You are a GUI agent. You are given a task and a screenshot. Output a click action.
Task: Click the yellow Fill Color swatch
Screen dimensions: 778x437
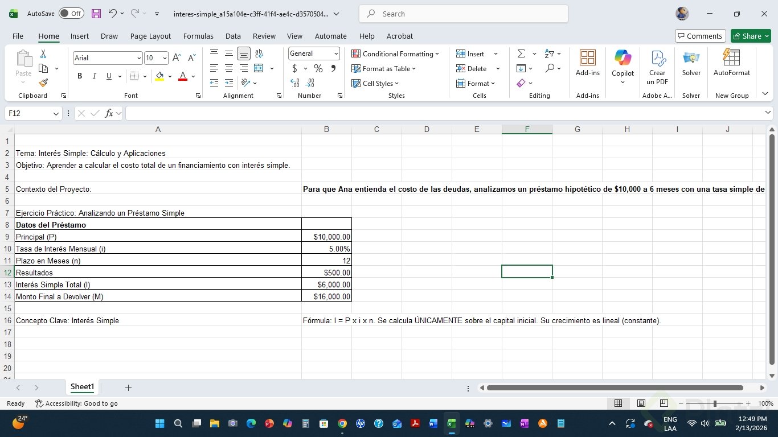click(159, 76)
